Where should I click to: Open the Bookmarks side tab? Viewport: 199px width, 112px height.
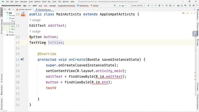[2, 90]
